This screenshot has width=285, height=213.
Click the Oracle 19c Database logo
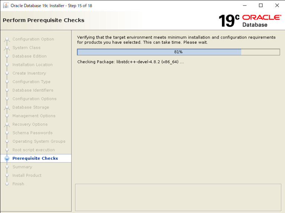[249, 21]
